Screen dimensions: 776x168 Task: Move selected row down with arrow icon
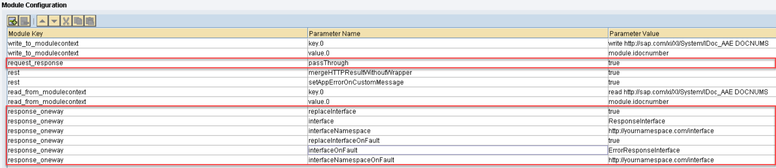(x=54, y=21)
